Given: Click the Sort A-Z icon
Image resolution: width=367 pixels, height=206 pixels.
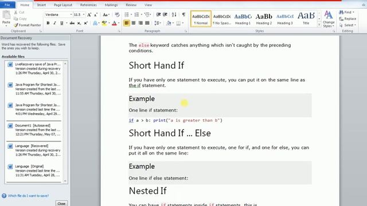Looking at the screenshot, I should (174, 15).
